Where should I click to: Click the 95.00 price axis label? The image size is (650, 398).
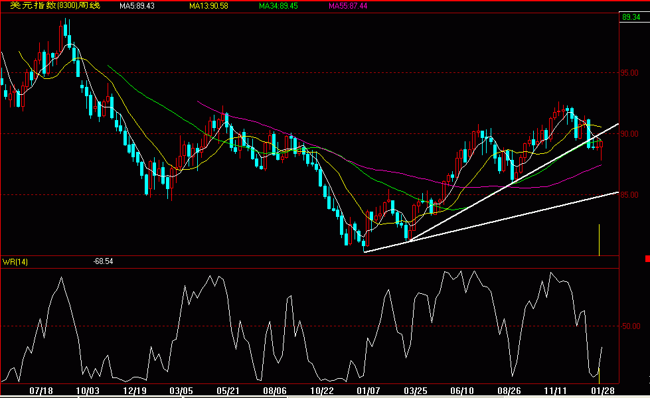point(629,73)
